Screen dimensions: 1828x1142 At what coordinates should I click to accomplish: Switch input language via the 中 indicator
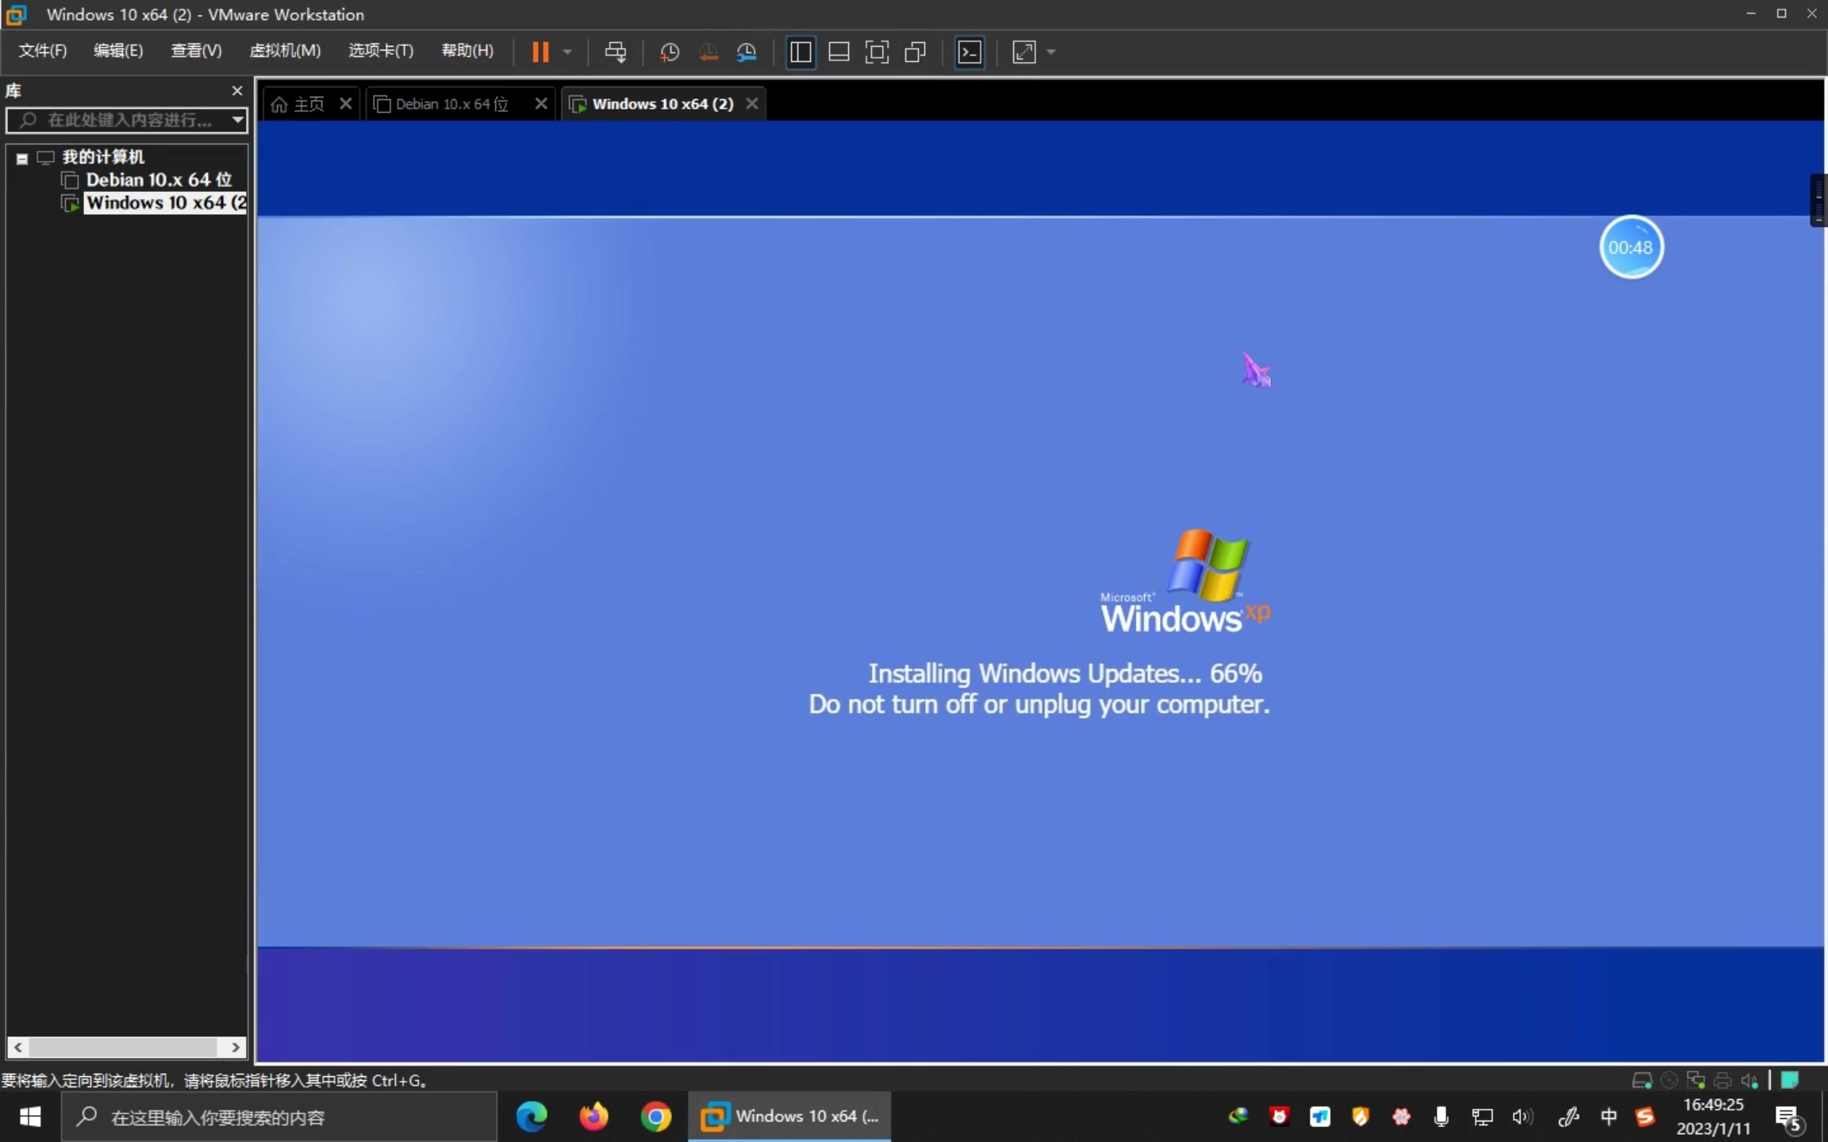pos(1608,1116)
